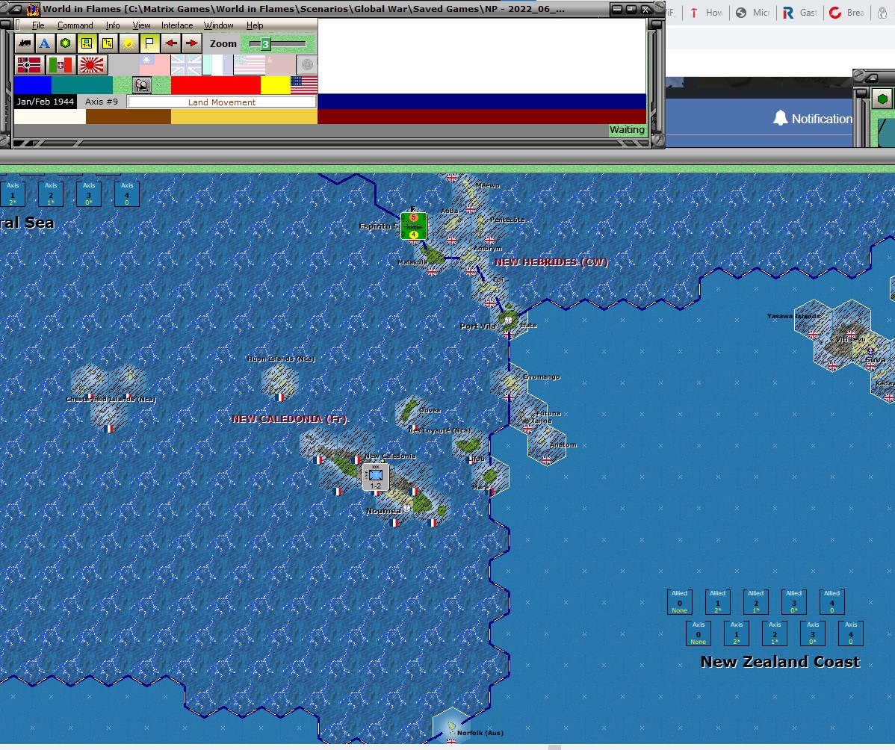
Task: Click the Coral Sea Axis 4 sea box
Action: click(x=127, y=193)
